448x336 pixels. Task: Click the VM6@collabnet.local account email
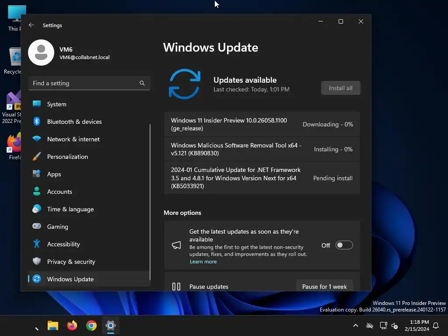84,57
